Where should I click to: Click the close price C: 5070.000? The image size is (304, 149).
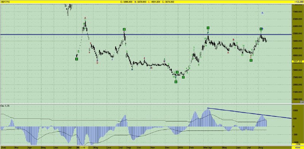tap(168, 2)
